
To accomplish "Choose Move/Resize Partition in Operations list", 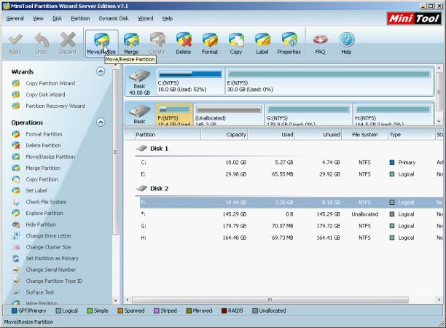I will [x=50, y=157].
